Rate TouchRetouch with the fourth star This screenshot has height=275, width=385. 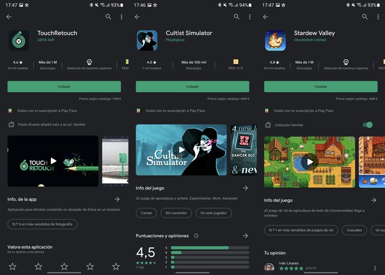90,266
